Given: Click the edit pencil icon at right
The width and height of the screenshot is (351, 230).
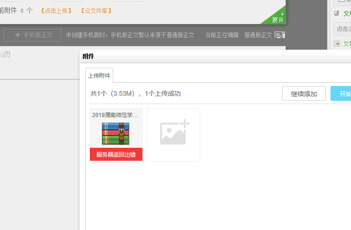Looking at the screenshot, I should tap(337, 13).
